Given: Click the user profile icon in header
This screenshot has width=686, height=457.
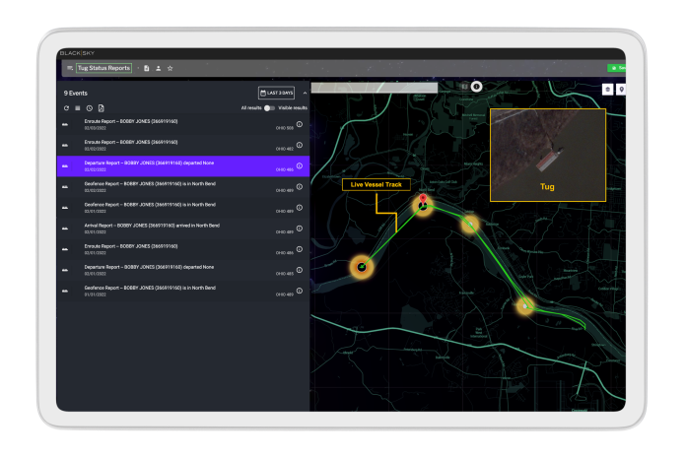Looking at the screenshot, I should (159, 68).
